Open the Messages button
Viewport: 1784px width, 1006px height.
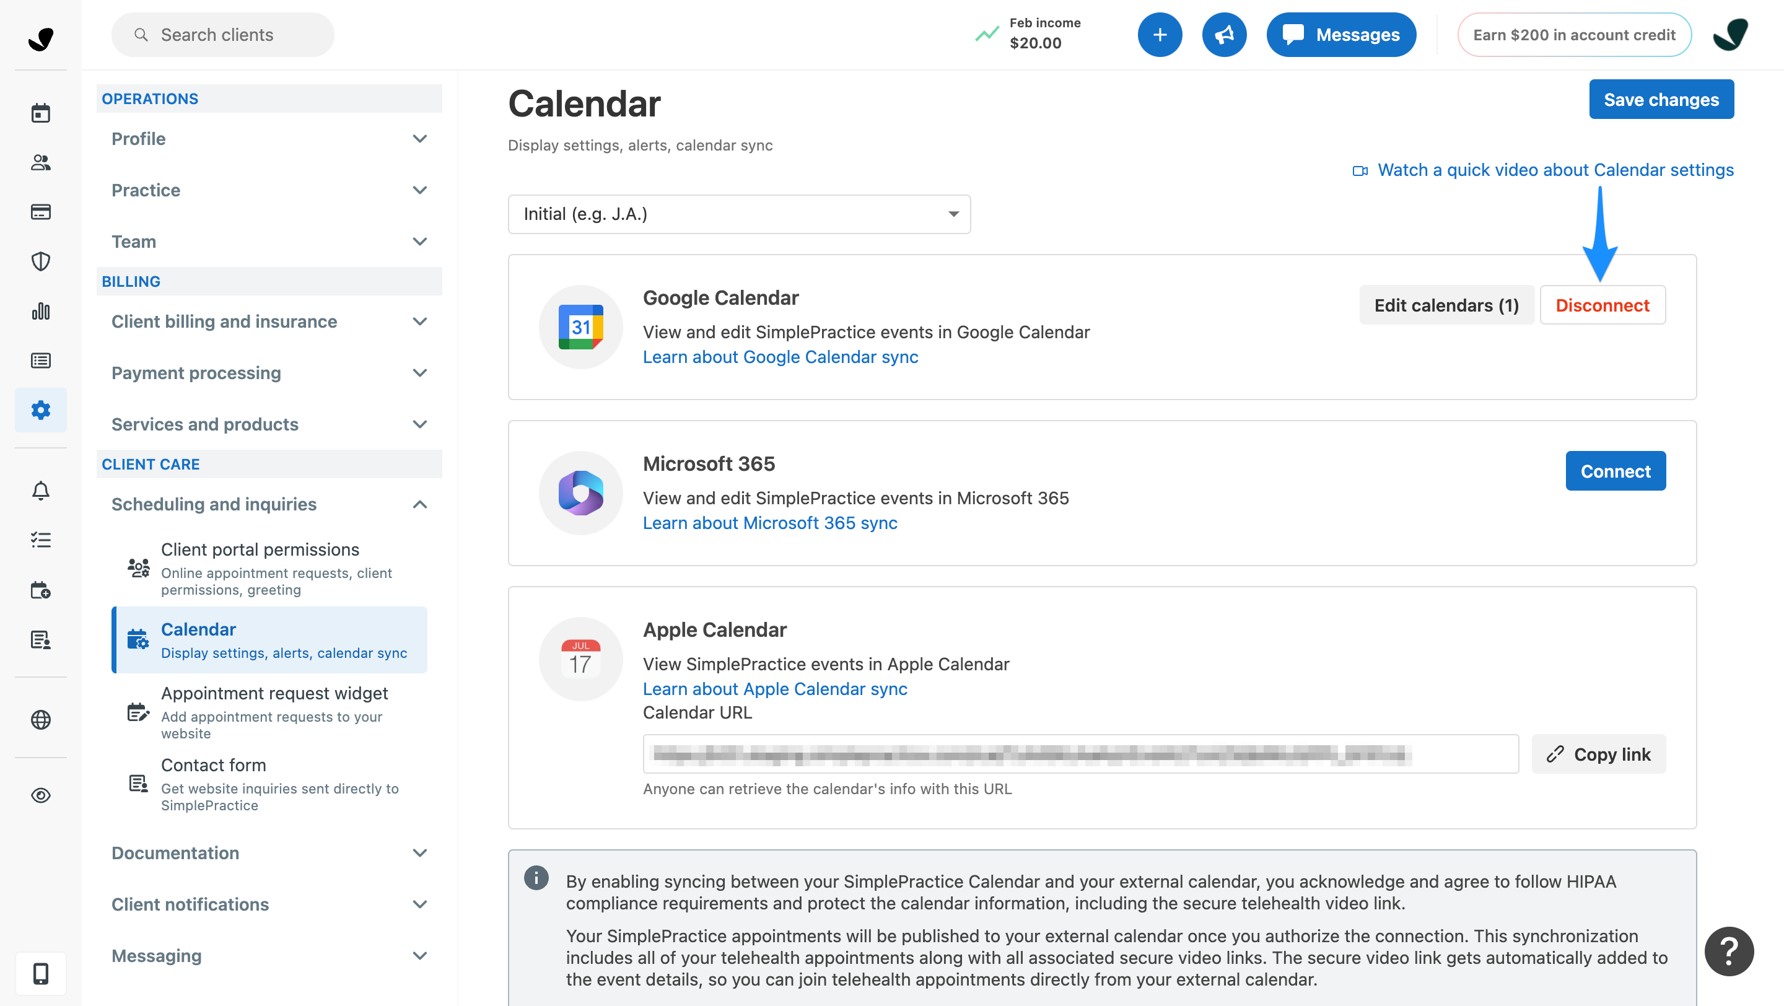point(1340,35)
